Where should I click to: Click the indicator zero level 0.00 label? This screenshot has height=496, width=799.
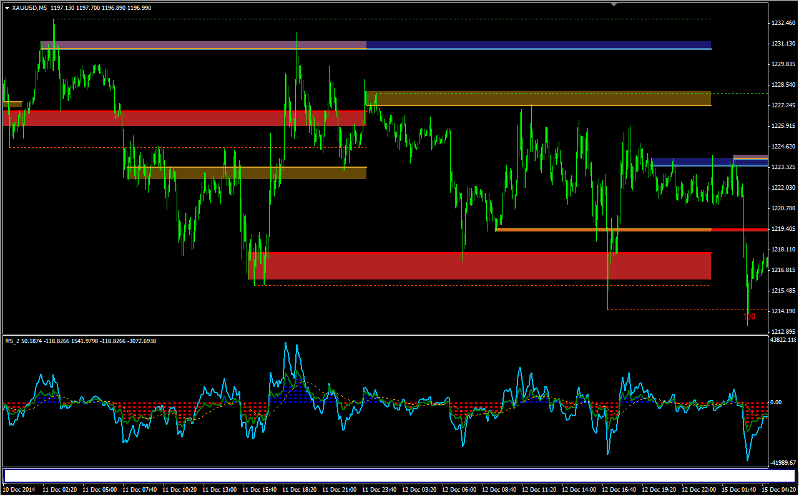click(x=776, y=402)
